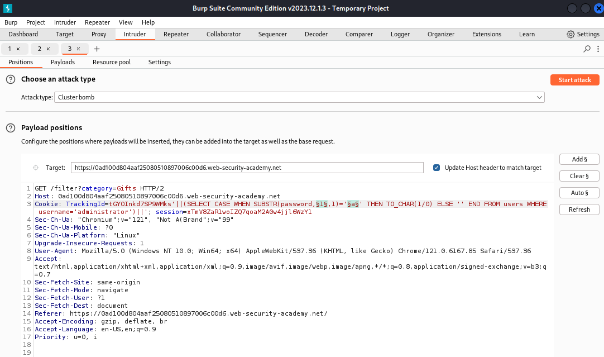
Task: Open the Help menu
Action: [148, 22]
